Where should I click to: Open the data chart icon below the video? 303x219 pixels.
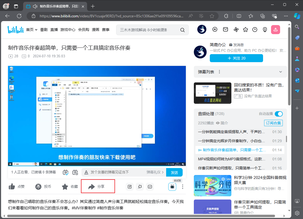click(150, 186)
